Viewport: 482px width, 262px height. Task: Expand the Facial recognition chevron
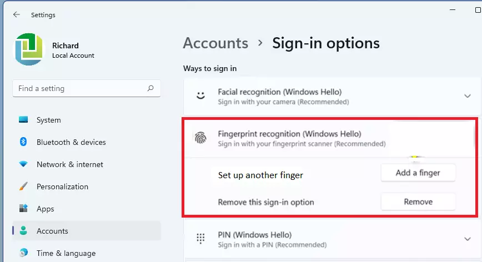coord(467,96)
